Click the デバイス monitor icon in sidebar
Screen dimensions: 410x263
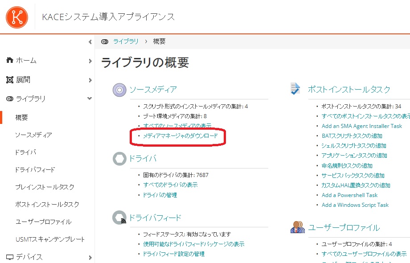(10, 257)
